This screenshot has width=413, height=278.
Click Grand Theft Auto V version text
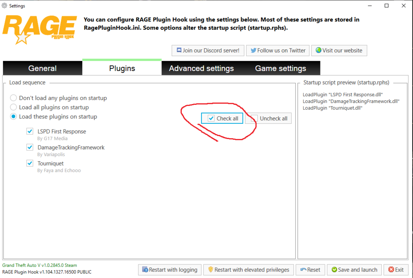pos(40,265)
